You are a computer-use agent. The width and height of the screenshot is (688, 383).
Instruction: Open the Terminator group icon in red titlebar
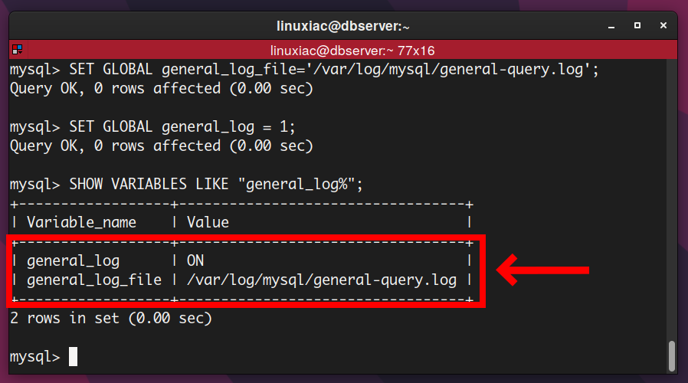[x=17, y=50]
